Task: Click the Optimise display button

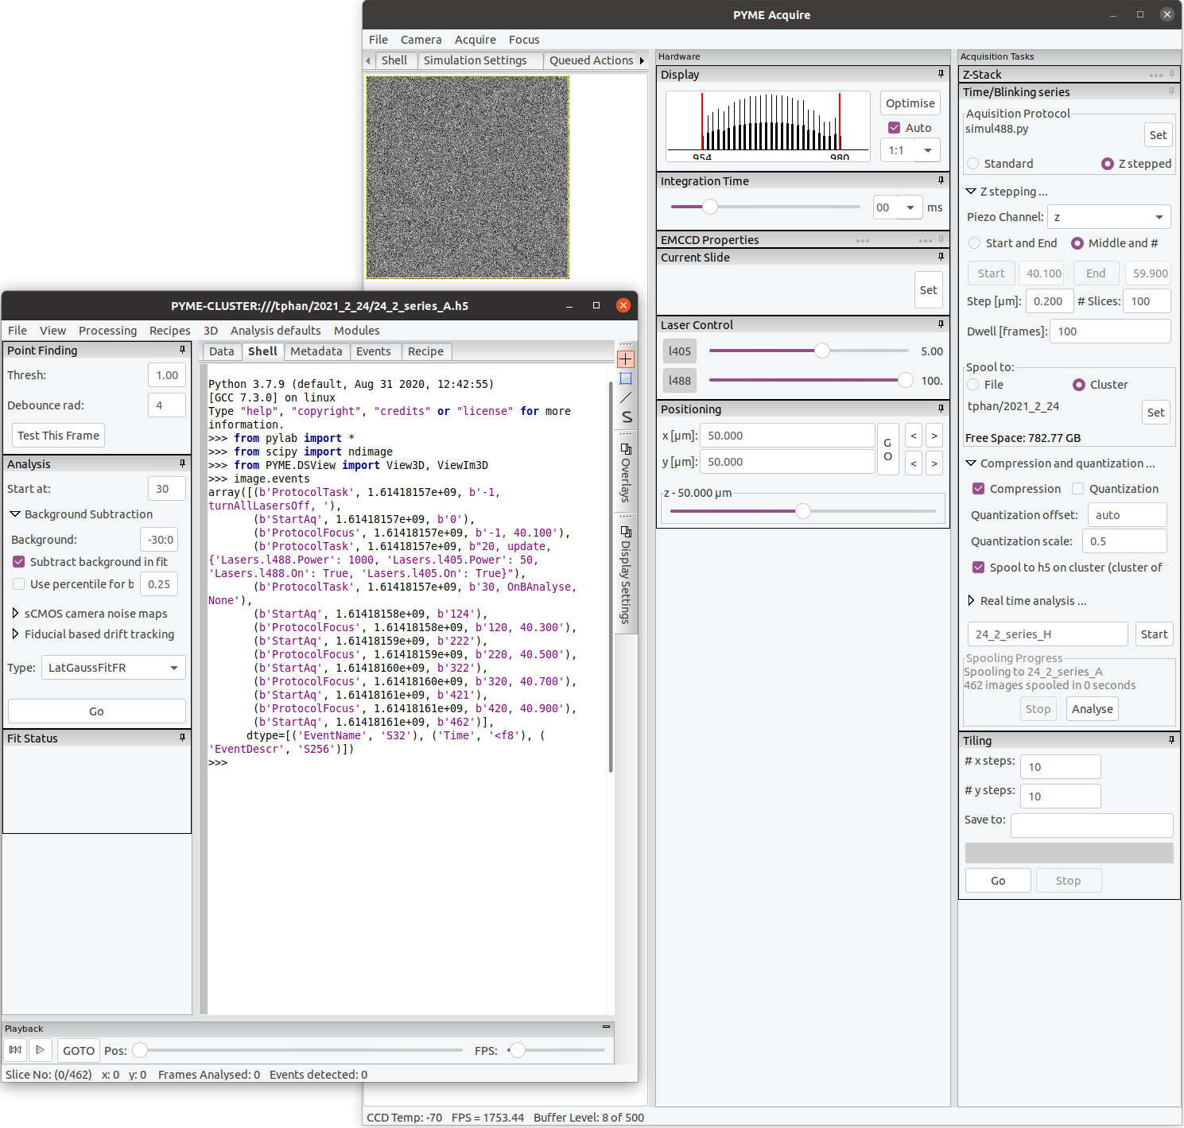Action: [x=910, y=103]
